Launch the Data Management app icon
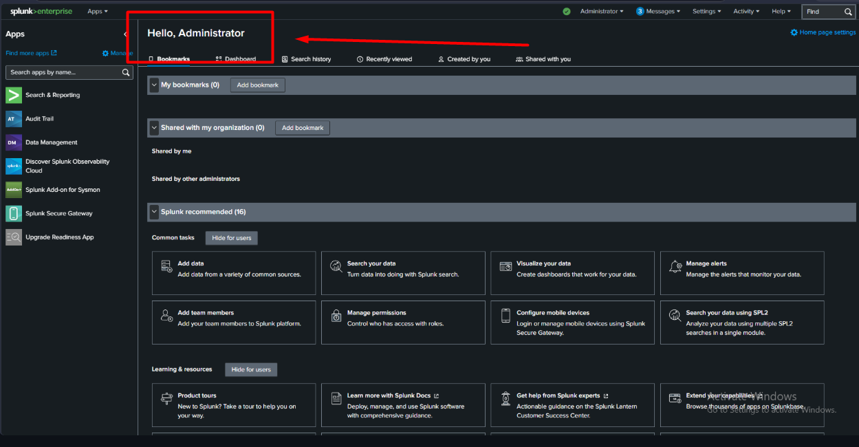 point(14,142)
